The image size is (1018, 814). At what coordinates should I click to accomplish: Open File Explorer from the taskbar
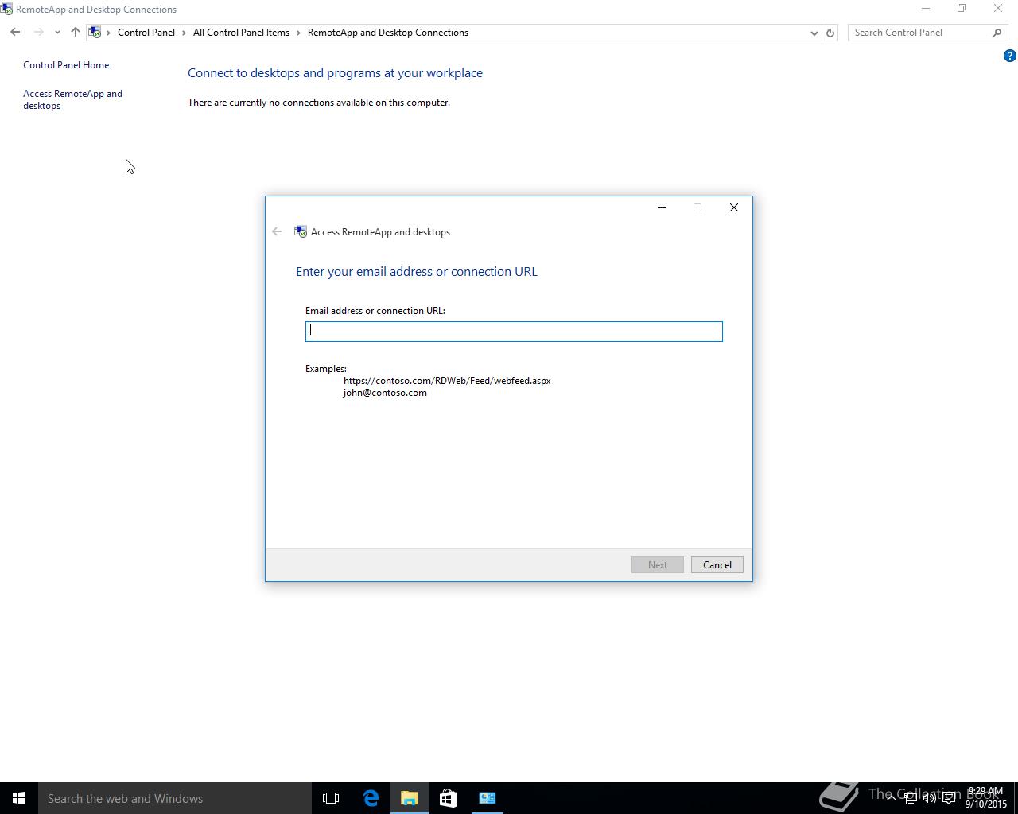[x=410, y=798]
